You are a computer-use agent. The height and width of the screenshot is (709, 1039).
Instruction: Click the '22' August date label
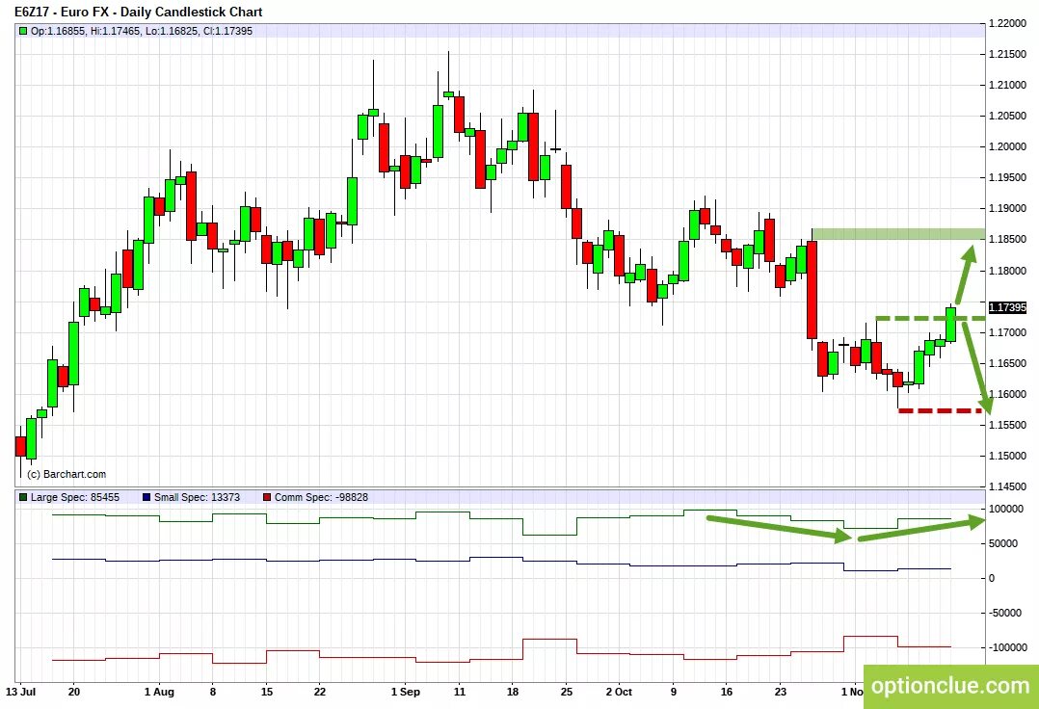pyautogui.click(x=320, y=692)
